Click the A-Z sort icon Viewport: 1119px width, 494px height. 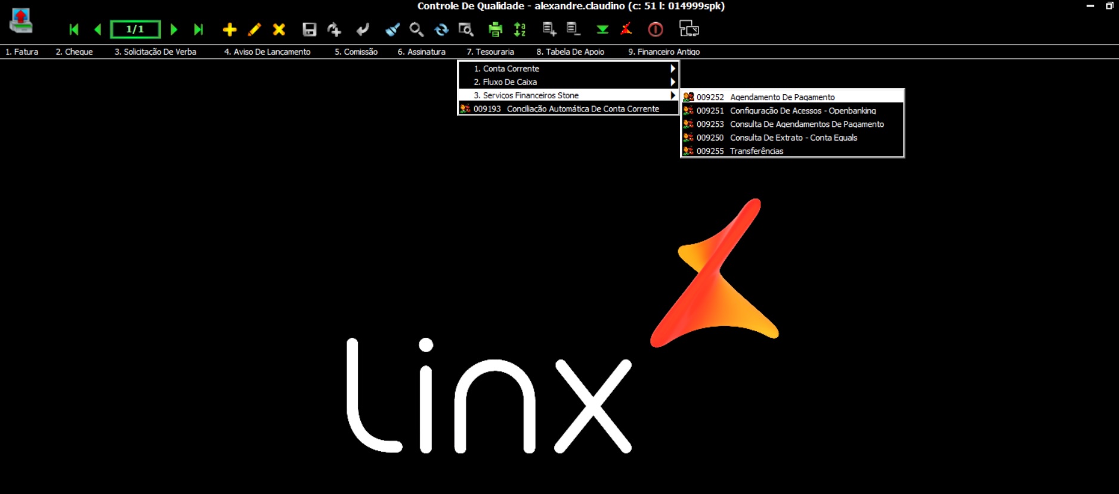(520, 29)
